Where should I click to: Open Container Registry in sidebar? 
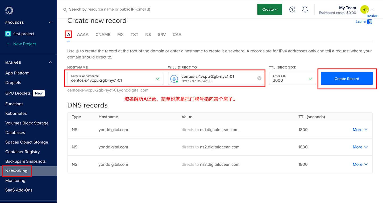pyautogui.click(x=22, y=152)
